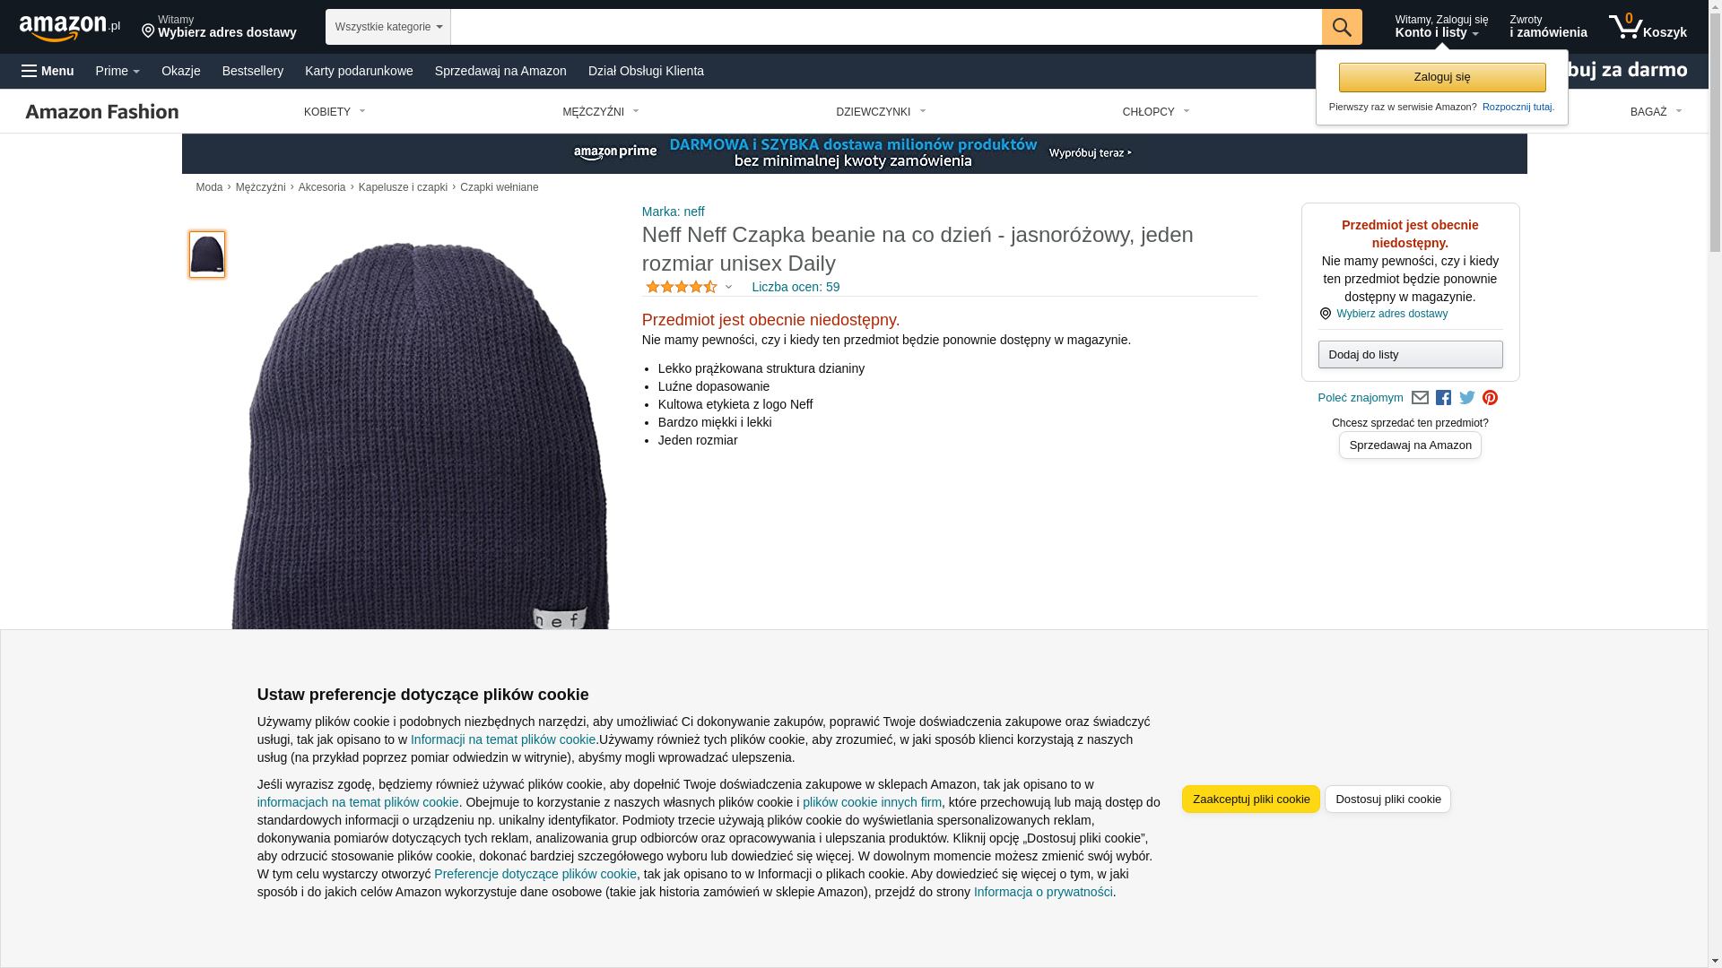Click Dostosuj pliki cookie button

(1387, 799)
